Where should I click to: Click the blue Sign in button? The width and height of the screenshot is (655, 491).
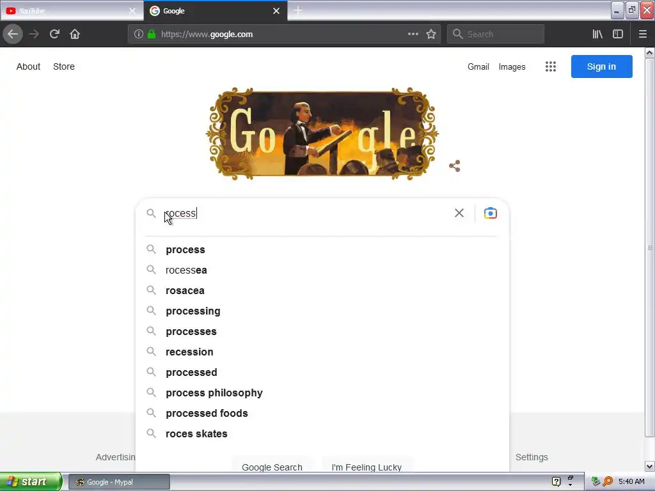pyautogui.click(x=601, y=66)
